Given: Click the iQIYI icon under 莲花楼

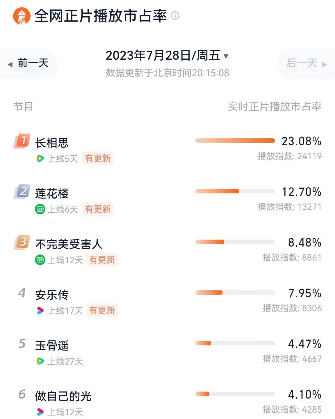Looking at the screenshot, I should pyautogui.click(x=40, y=209).
